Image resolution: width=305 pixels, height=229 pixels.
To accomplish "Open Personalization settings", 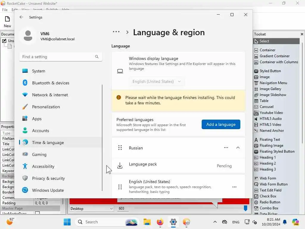I will click(x=61, y=107).
